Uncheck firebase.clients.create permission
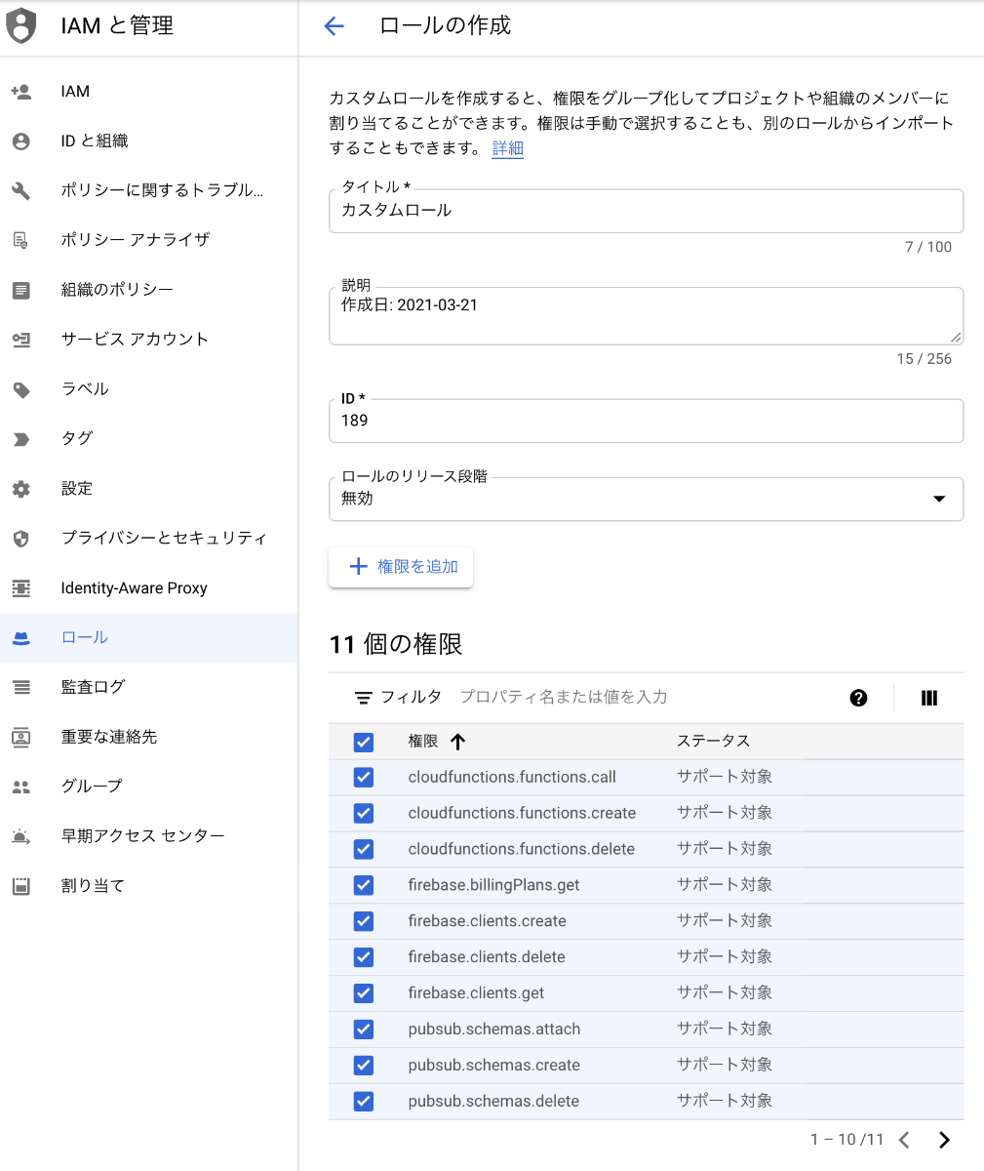The width and height of the screenshot is (984, 1171). point(364,922)
